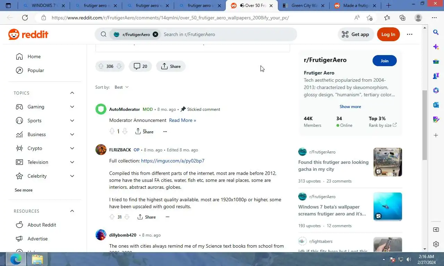This screenshot has width=444, height=266.
Task: Expand the Crypto topic
Action: coord(72,148)
